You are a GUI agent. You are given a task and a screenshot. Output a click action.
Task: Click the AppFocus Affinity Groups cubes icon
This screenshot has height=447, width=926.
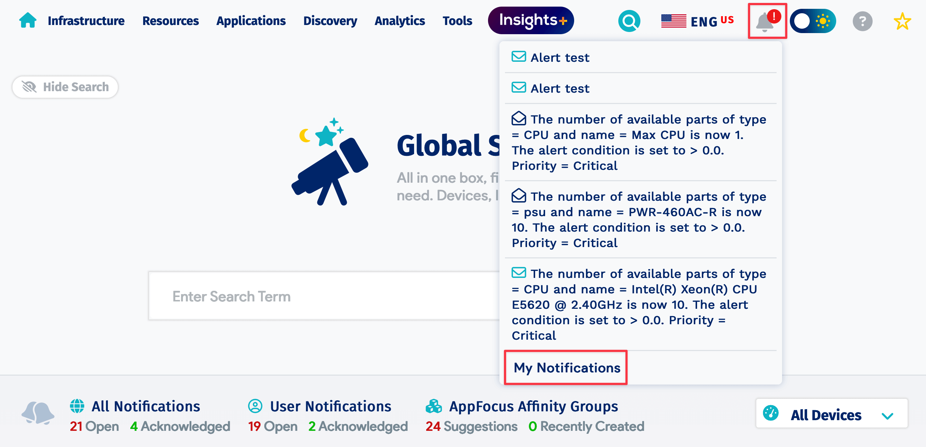(434, 406)
